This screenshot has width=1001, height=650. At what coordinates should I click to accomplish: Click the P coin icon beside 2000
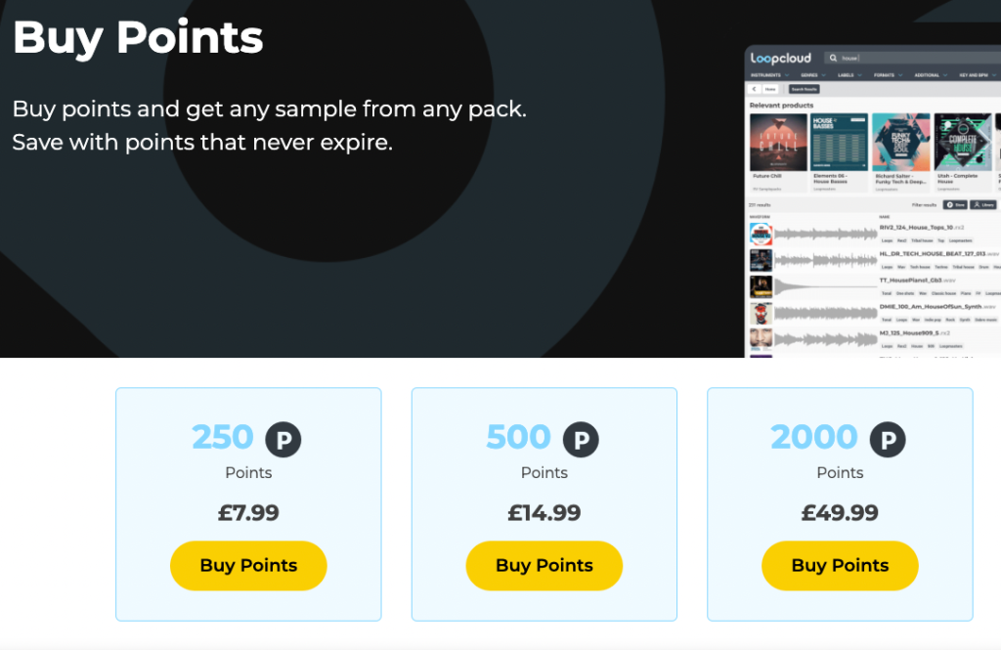pyautogui.click(x=888, y=440)
